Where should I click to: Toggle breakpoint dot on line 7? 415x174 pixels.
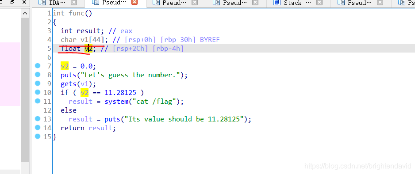(38, 66)
